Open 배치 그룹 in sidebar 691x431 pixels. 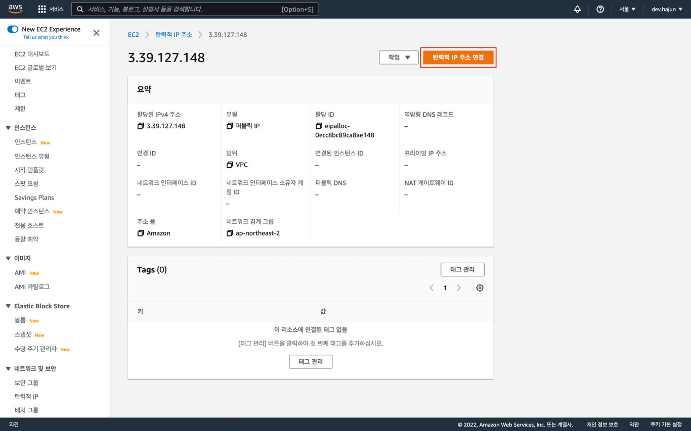pos(26,410)
